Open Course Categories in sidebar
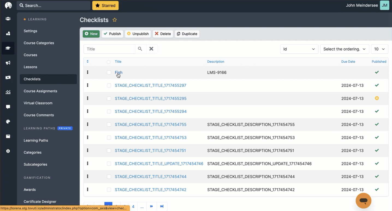The width and height of the screenshot is (392, 211). click(39, 43)
